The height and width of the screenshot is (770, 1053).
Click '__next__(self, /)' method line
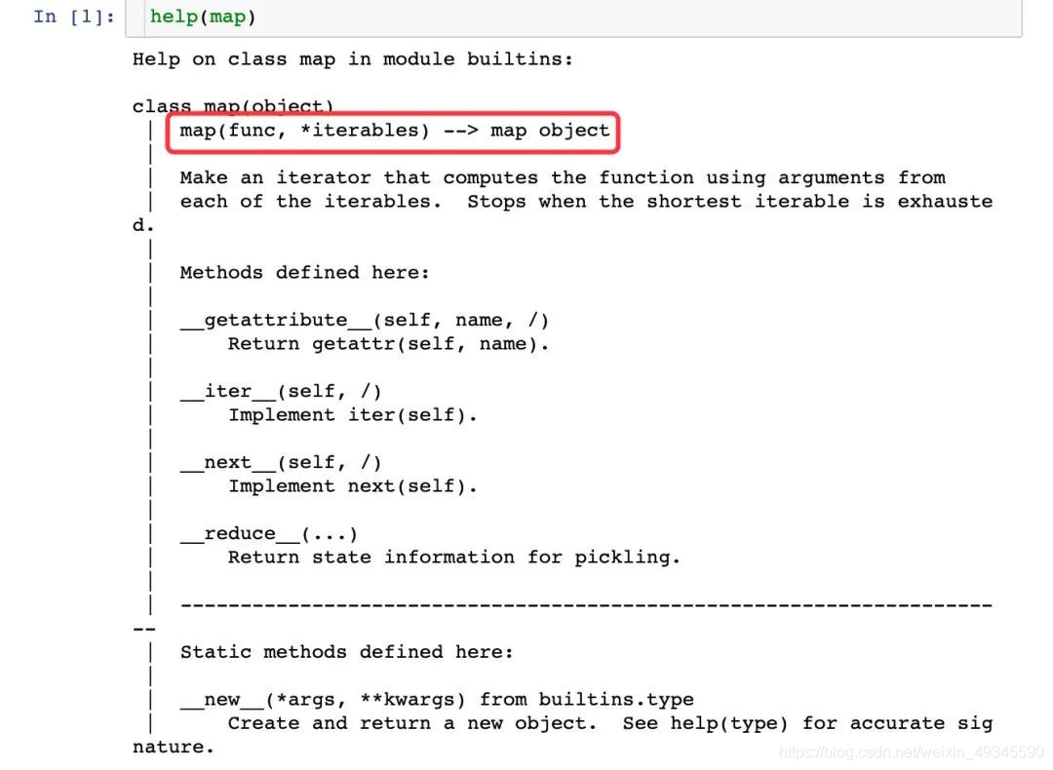point(281,463)
